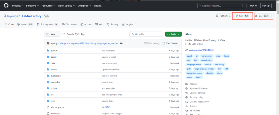Viewport: 279px width, 115px height.
Task: Open the Code of conduct link
Action: (195, 93)
